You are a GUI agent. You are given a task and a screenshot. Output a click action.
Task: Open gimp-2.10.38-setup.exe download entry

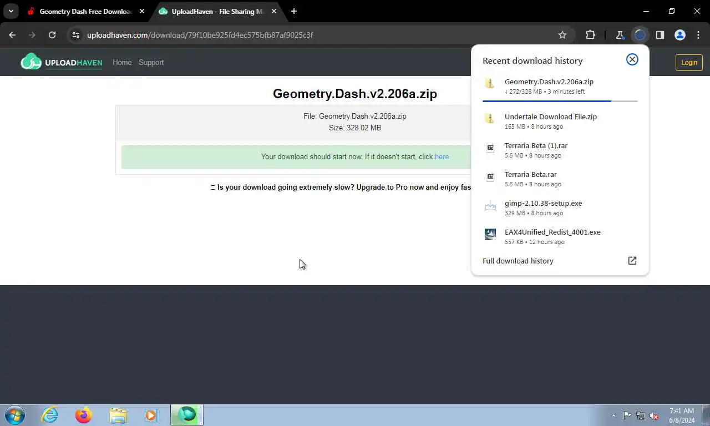(560, 207)
